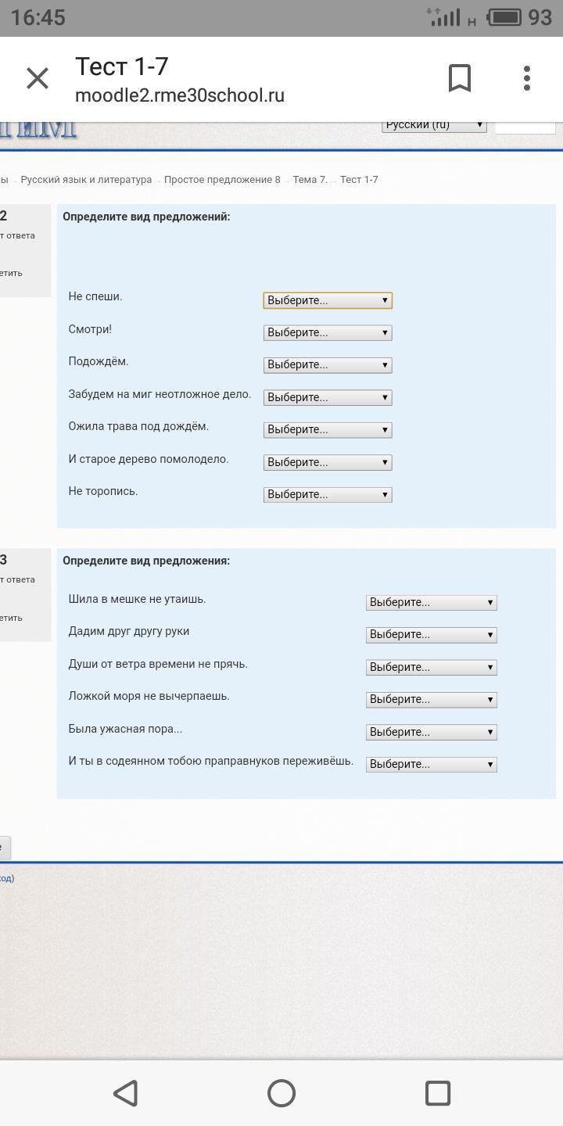The height and width of the screenshot is (1126, 563).
Task: Open the Русский (ru) language dropdown
Action: tap(434, 125)
